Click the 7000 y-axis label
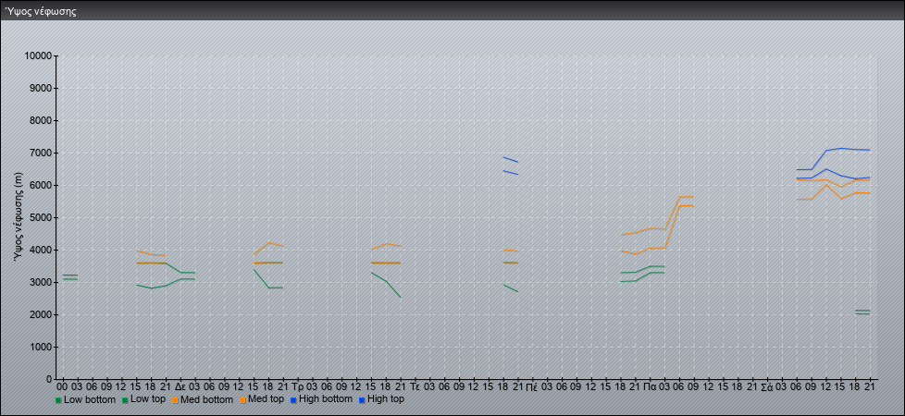 click(41, 153)
